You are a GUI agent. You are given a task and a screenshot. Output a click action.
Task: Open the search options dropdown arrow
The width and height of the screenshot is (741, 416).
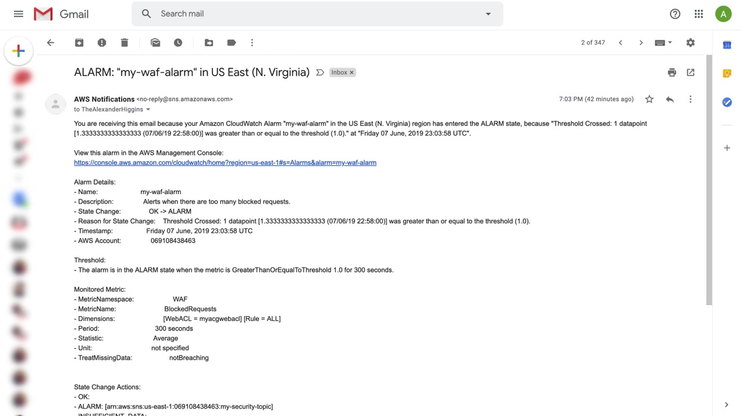tap(488, 14)
